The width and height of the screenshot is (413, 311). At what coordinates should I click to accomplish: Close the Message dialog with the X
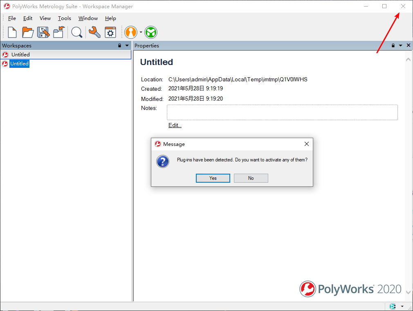(307, 144)
